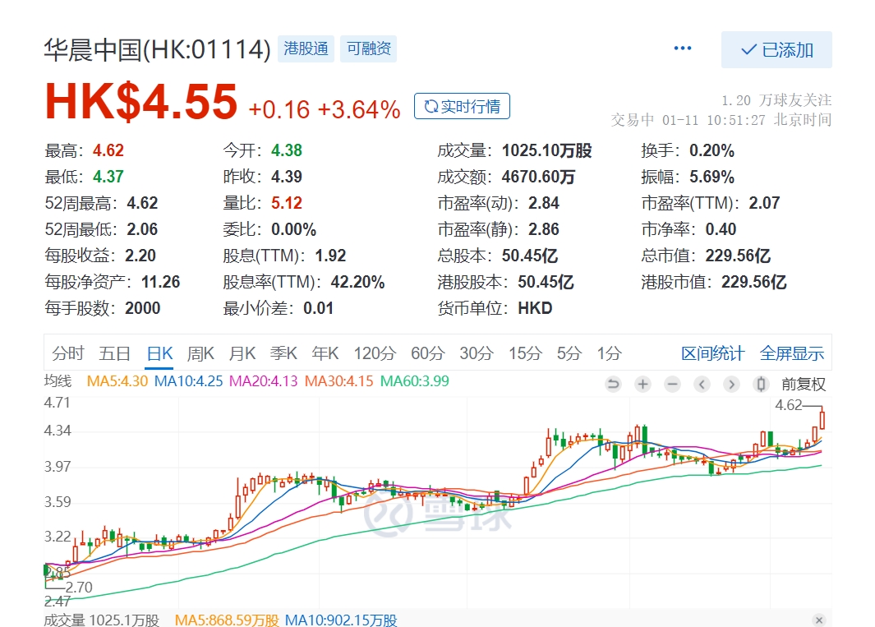Open the 前复权 adjustment dropdown
Viewport: 875px width, 627px height.
click(803, 384)
